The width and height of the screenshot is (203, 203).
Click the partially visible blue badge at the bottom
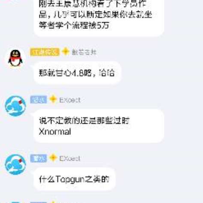[x=39, y=203]
